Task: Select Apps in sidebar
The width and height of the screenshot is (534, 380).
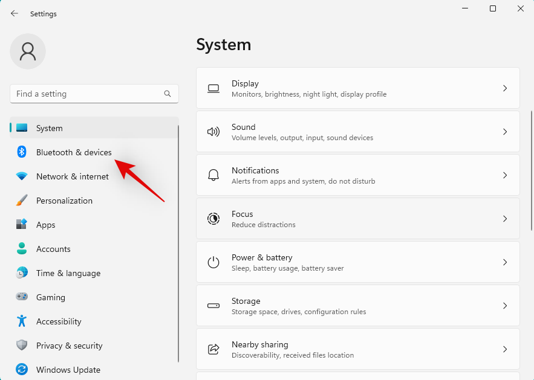Action: [x=94, y=225]
